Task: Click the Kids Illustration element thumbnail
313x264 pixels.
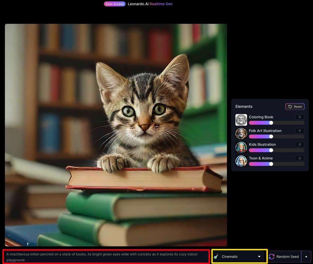Action: point(241,147)
